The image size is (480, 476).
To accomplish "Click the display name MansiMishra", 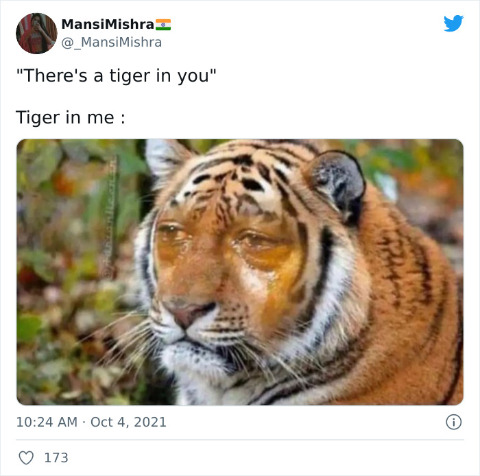I will [x=106, y=25].
